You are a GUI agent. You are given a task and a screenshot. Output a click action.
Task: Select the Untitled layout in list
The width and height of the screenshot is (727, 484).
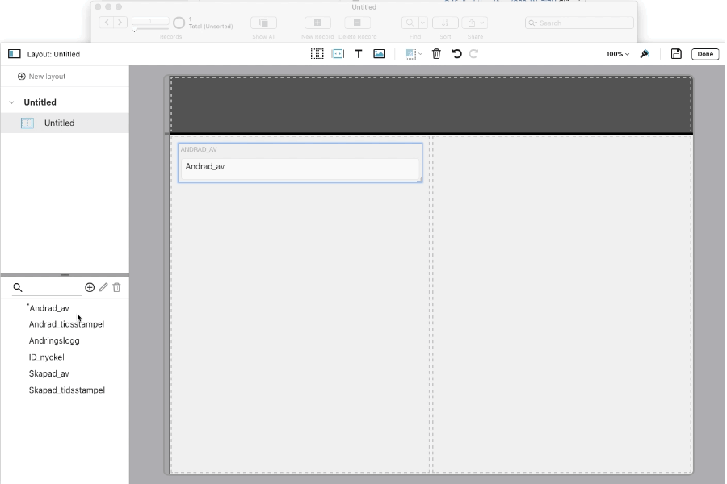59,123
